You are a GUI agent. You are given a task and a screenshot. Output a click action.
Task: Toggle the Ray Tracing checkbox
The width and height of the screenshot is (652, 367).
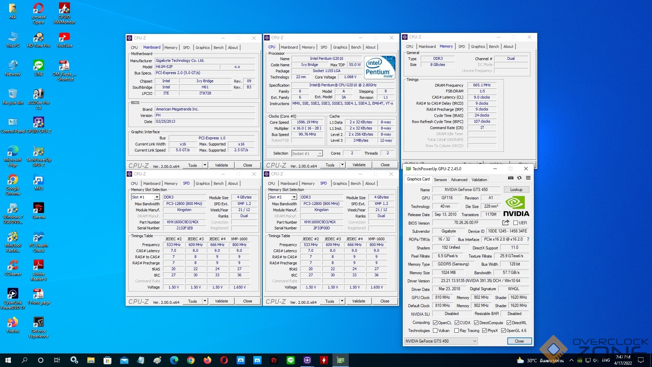[x=457, y=331]
